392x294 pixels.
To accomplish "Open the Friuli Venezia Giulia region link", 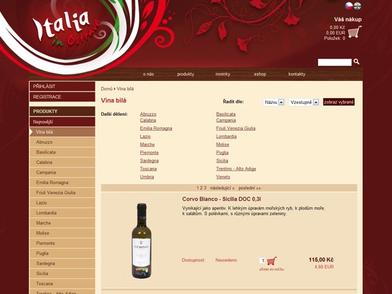I will (236, 128).
